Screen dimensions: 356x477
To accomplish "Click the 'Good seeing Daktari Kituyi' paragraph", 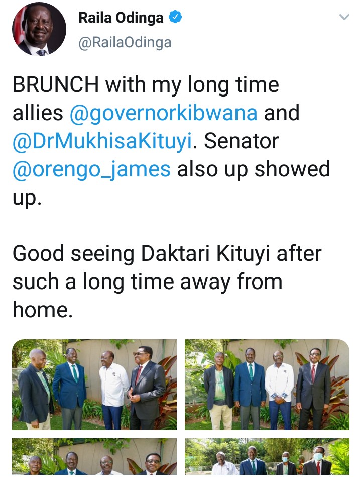I will point(167,281).
